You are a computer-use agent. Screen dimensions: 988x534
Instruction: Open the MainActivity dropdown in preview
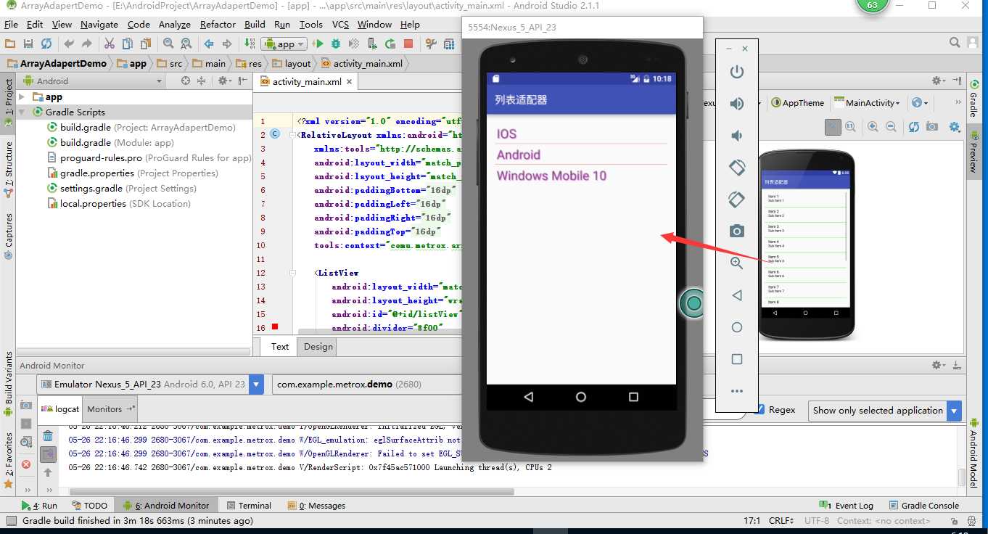(x=868, y=103)
